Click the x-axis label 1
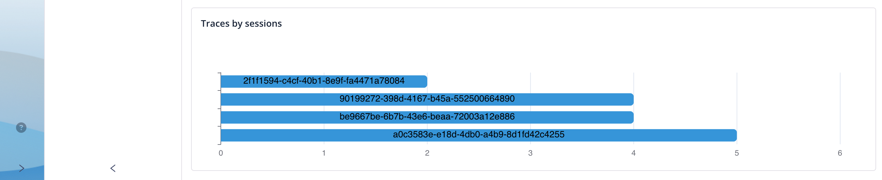 pyautogui.click(x=324, y=153)
